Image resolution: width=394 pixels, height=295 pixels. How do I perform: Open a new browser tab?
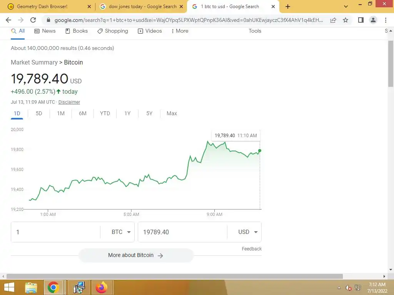click(288, 7)
